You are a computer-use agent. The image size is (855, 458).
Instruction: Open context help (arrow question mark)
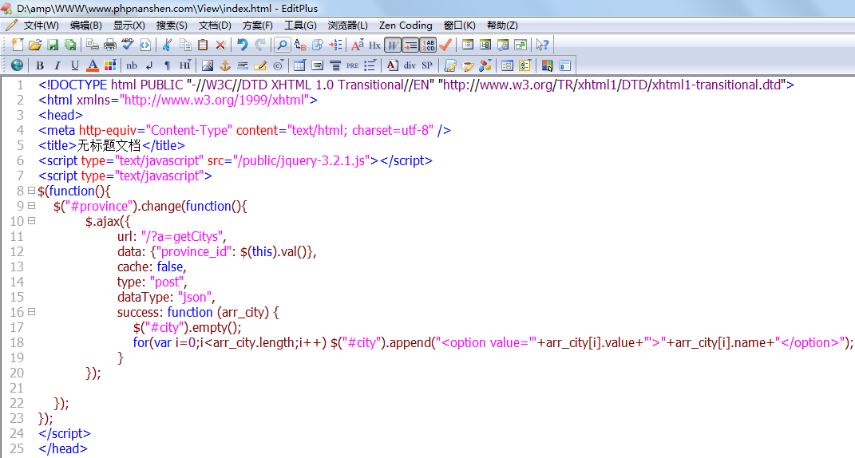click(542, 45)
